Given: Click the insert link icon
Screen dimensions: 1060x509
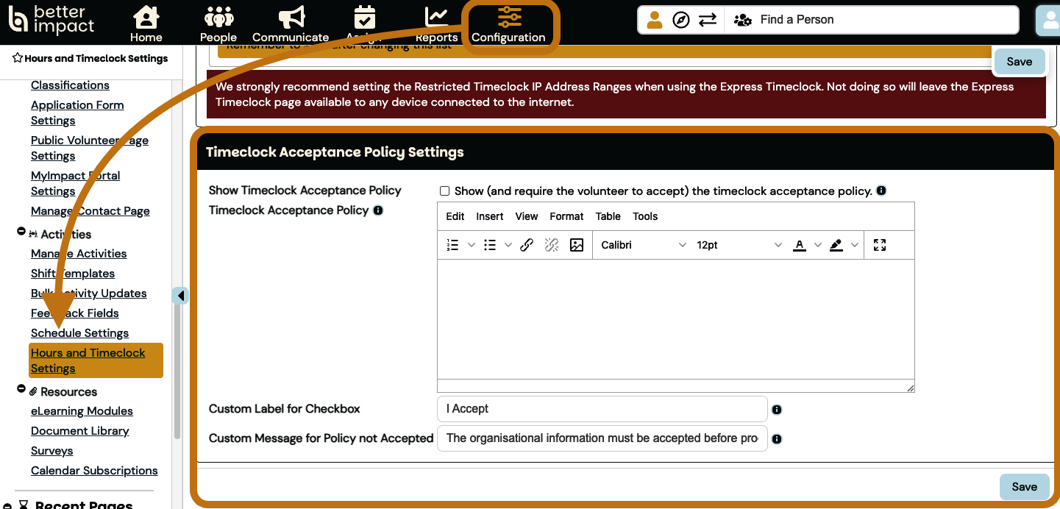Looking at the screenshot, I should [527, 246].
